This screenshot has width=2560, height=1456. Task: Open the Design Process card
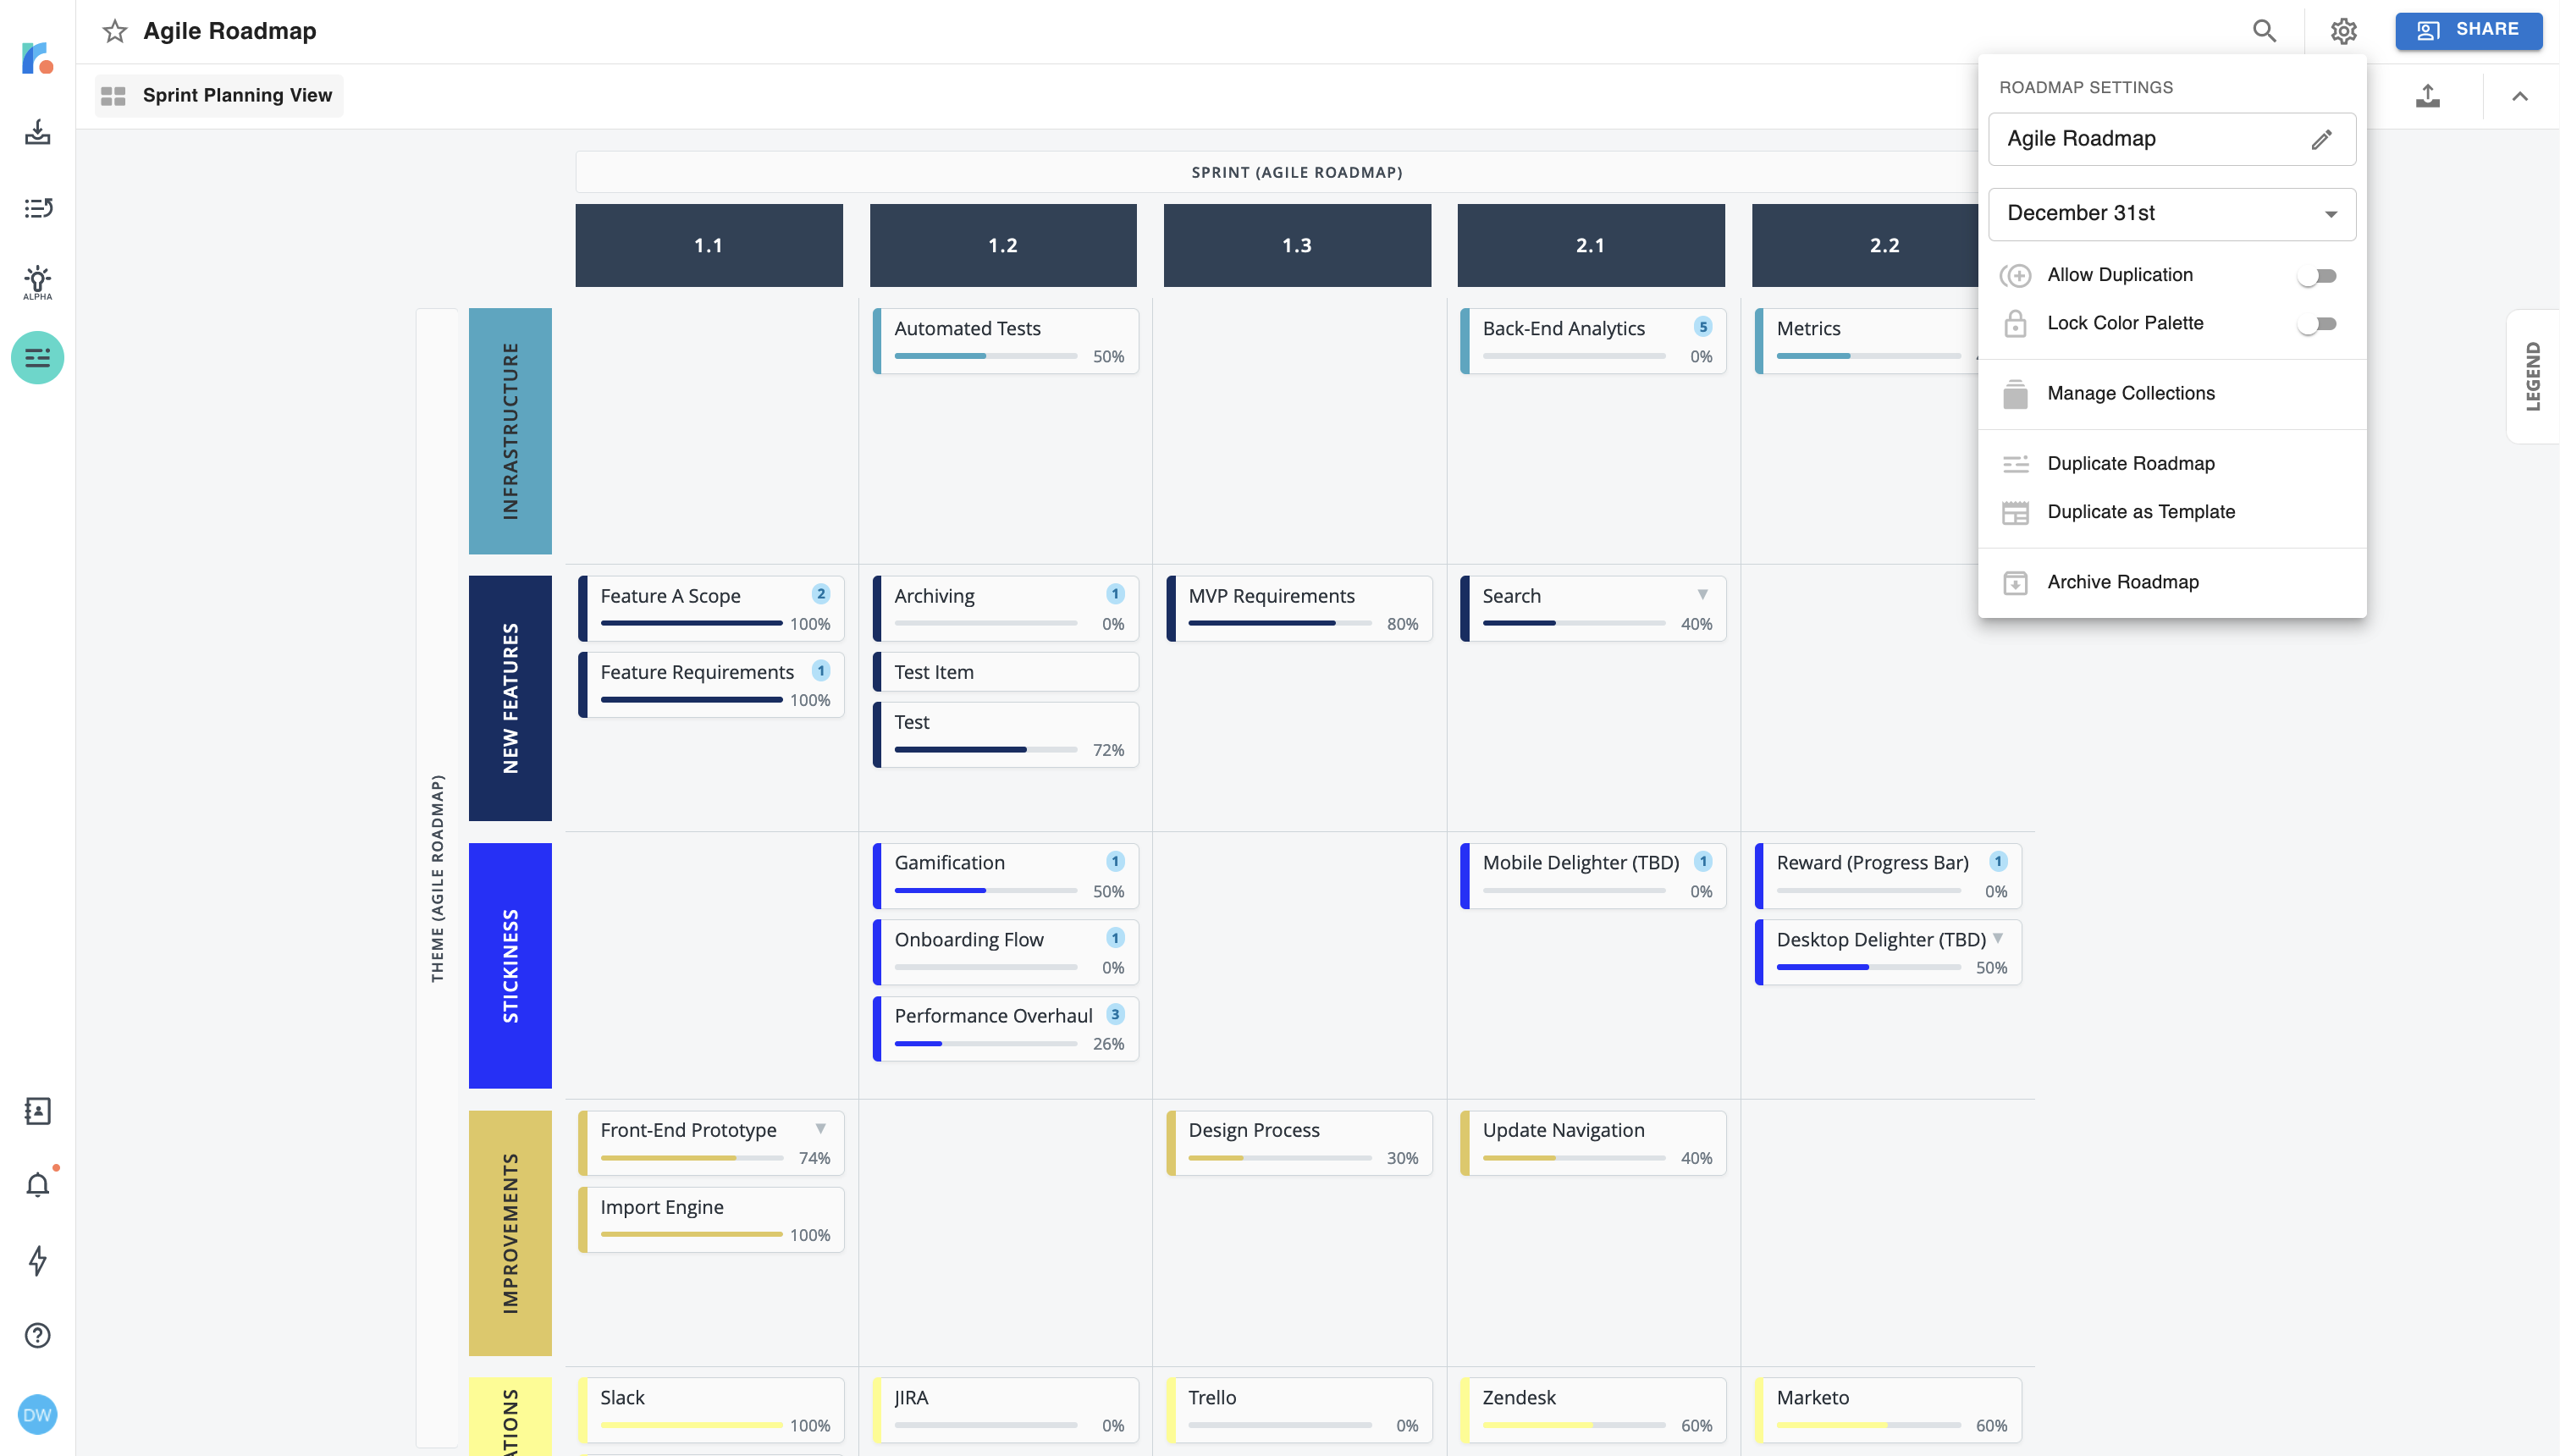[1300, 1143]
